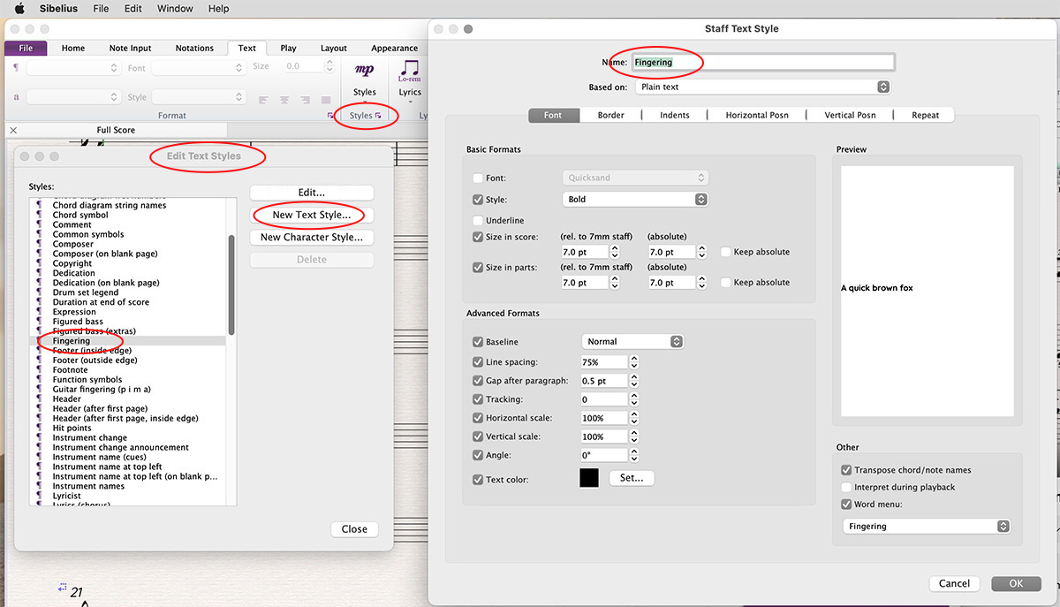1060x607 pixels.
Task: Switch to the Horizontal Posn tab
Action: [757, 115]
